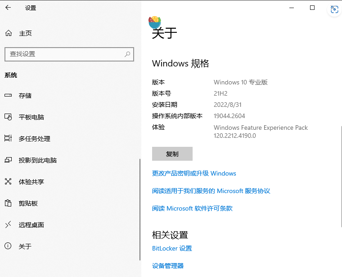The image size is (342, 277).
Task: Click the screenshot capture icon top right
Action: coord(334,9)
